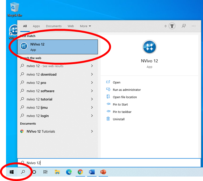Open the Recycle Bin desktop icon

[x=15, y=10]
